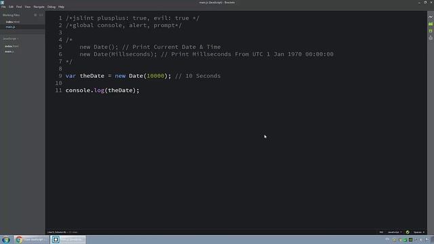Switch to Chrome taskbar button
Viewport: 434px width, 244px height.
pos(31,239)
